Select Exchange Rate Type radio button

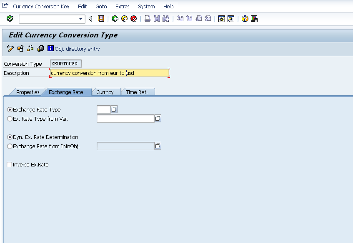(x=10, y=110)
